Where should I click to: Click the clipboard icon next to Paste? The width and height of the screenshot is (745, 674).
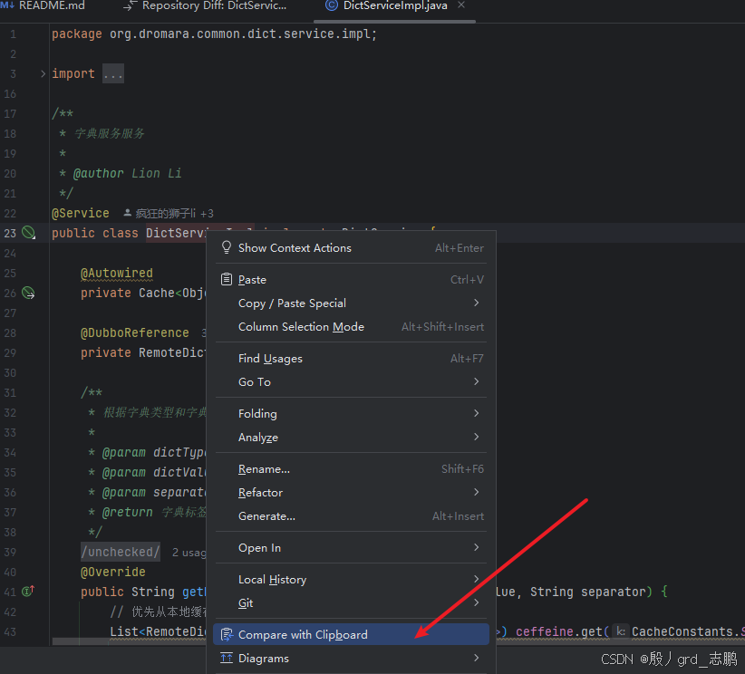(227, 279)
